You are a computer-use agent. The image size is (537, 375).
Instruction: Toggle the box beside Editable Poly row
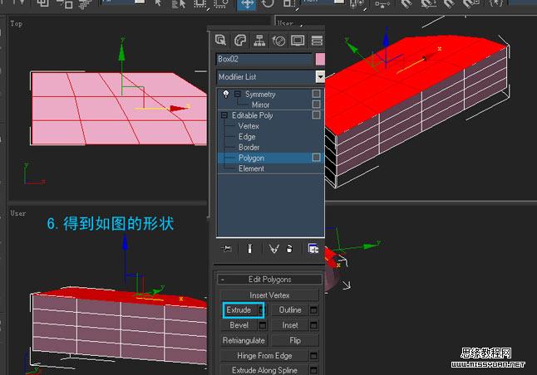317,114
